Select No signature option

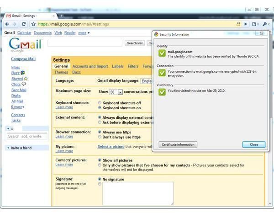point(100,179)
